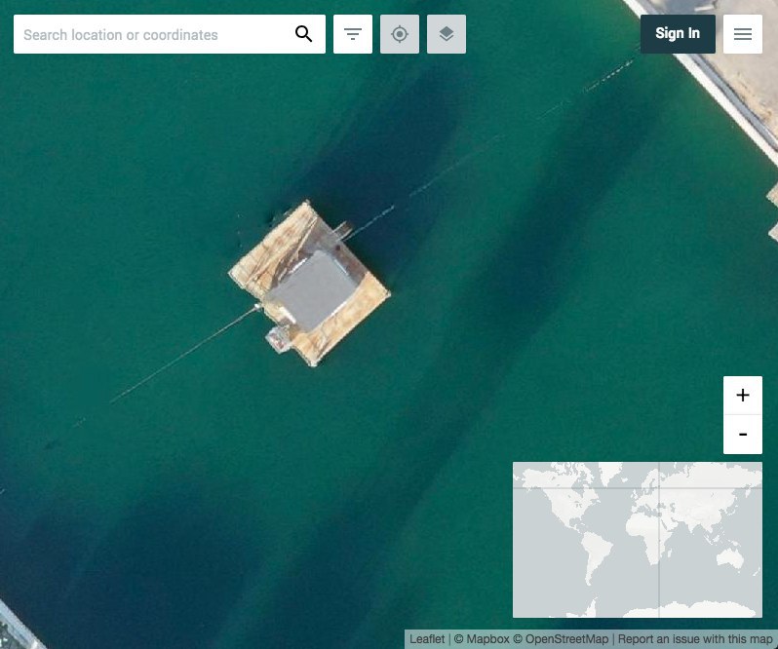
Task: Activate the locate-me crosshair icon
Action: coord(400,34)
